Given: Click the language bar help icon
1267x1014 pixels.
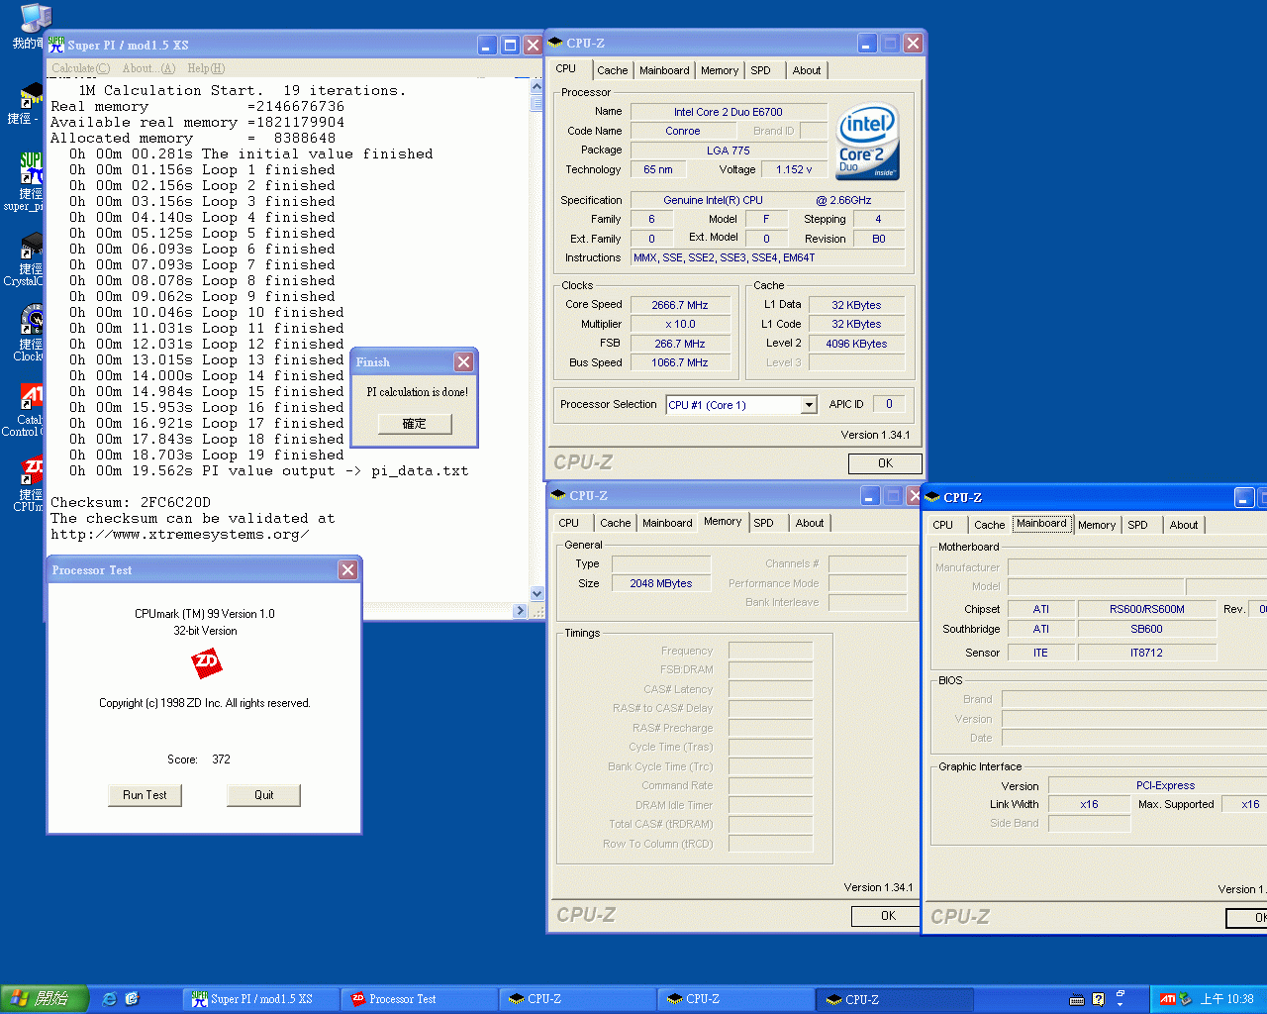Looking at the screenshot, I should (1098, 999).
